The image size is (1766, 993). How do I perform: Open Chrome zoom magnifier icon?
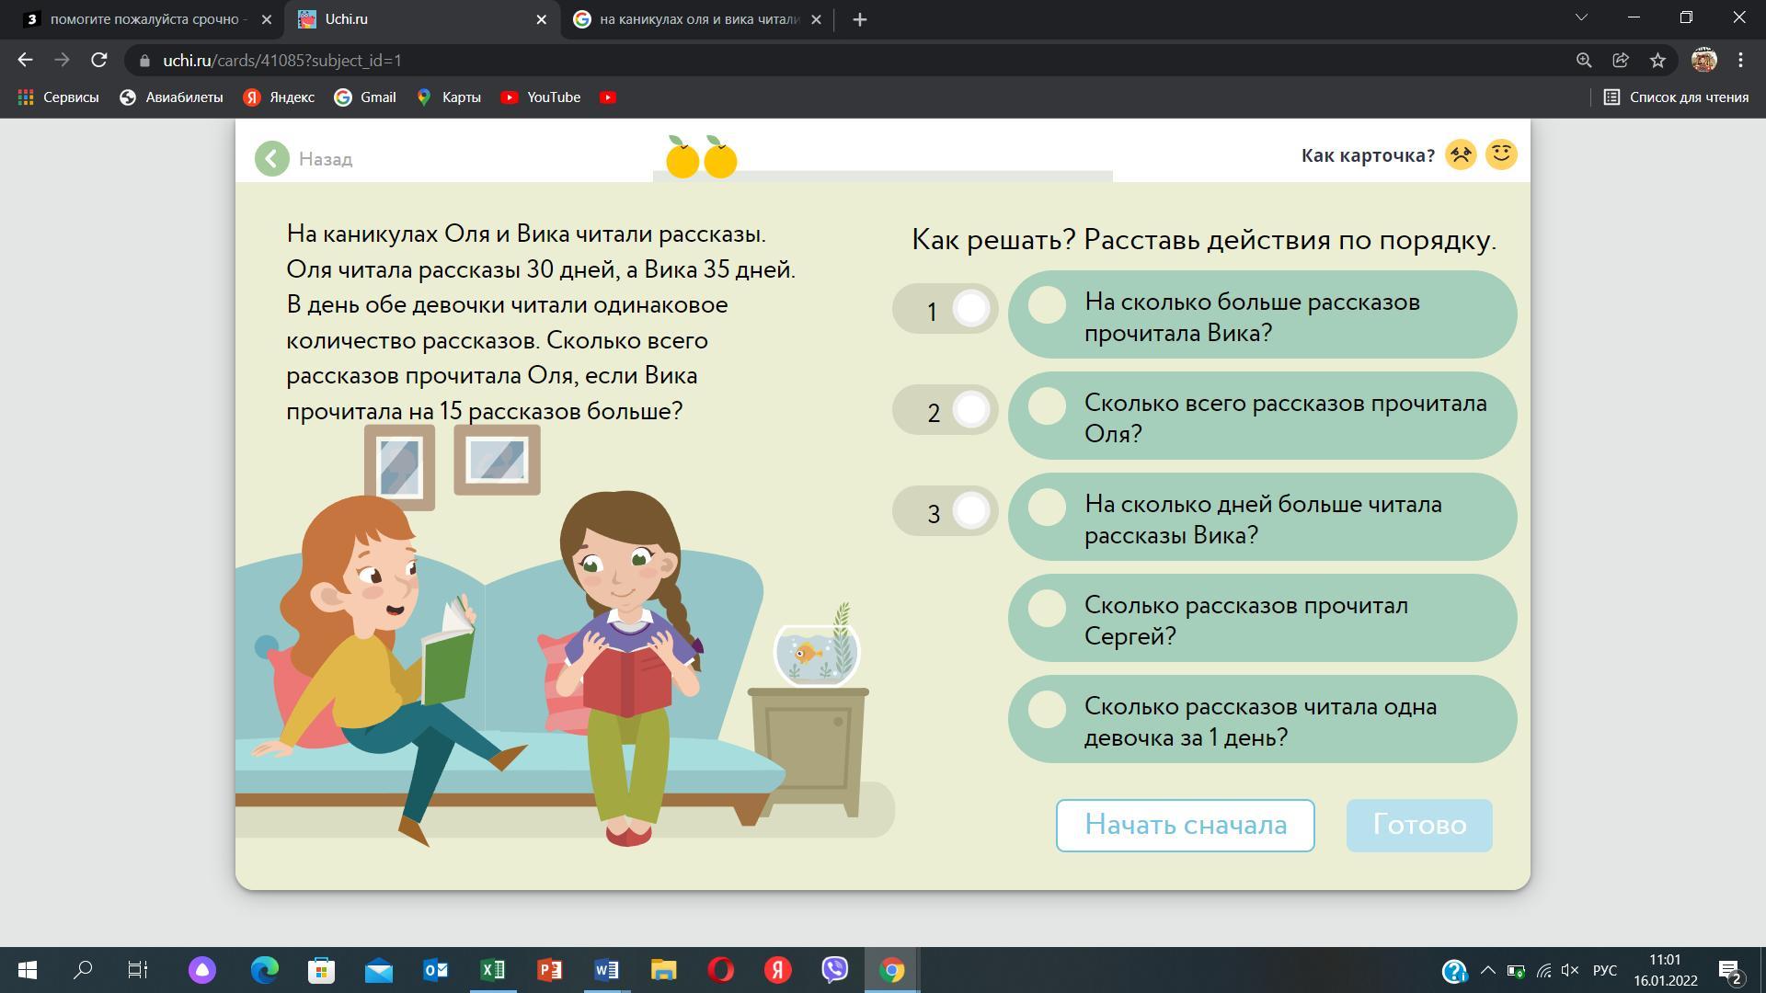1584,61
